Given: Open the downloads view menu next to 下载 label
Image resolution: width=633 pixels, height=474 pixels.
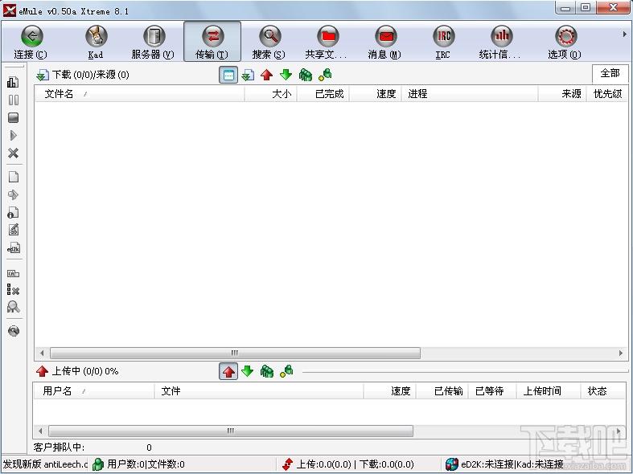Looking at the screenshot, I should (43, 75).
